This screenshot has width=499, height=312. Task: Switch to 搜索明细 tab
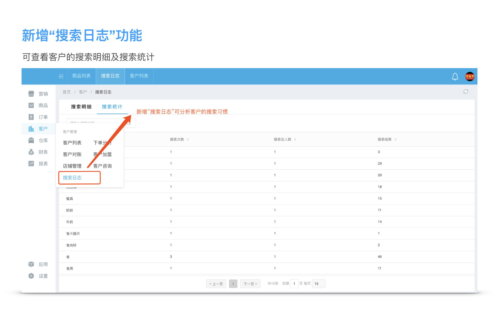point(81,107)
